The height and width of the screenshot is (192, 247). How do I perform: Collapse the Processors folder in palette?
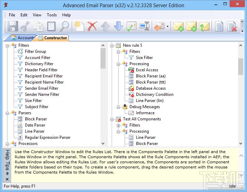7,144
